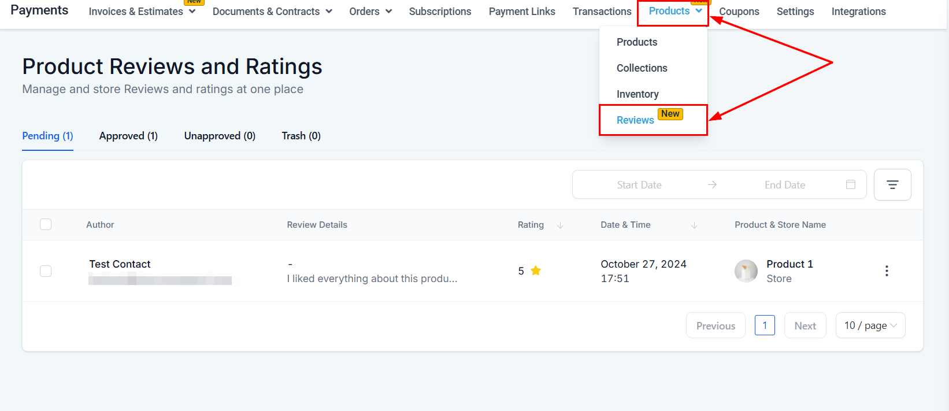Click the Author column header
This screenshot has width=949, height=411.
pyautogui.click(x=100, y=225)
